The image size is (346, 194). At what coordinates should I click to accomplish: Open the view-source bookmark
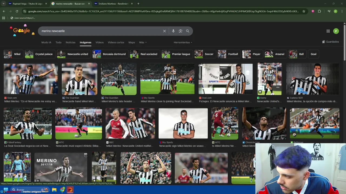(x=22, y=18)
